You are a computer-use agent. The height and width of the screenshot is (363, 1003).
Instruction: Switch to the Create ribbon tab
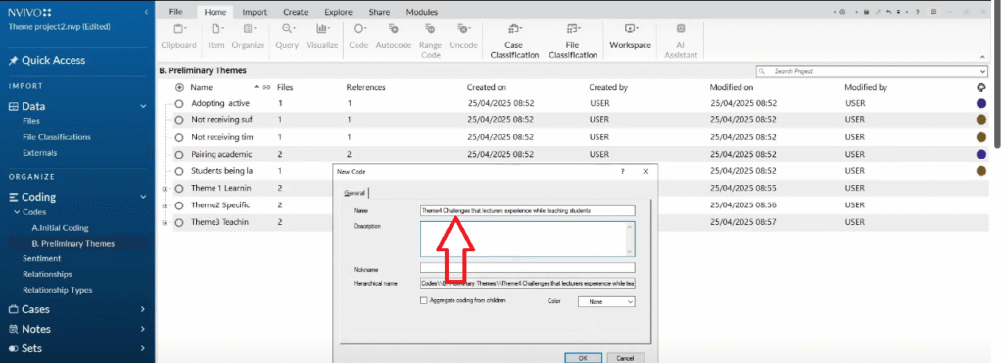click(296, 12)
